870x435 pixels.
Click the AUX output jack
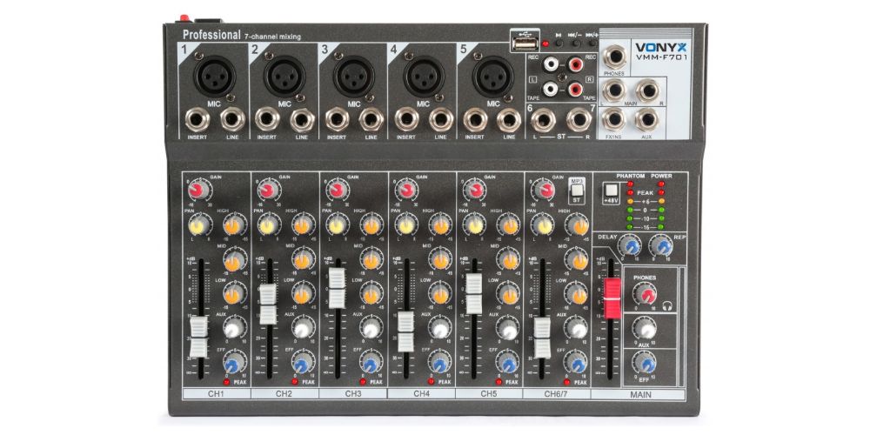(647, 119)
